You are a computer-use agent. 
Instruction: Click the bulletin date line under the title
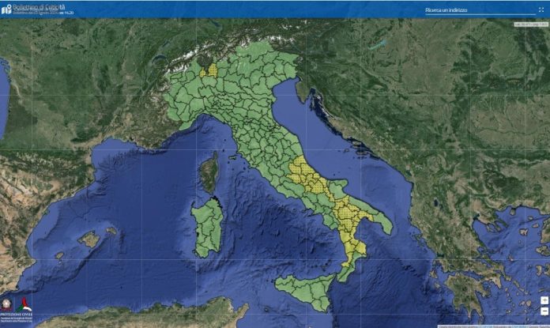[x=43, y=13]
